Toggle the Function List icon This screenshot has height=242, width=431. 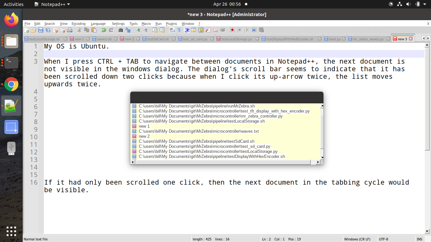pos(208,30)
